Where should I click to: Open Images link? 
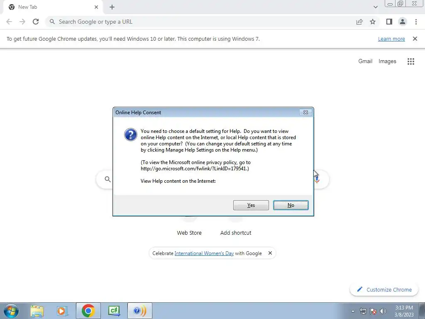387,61
